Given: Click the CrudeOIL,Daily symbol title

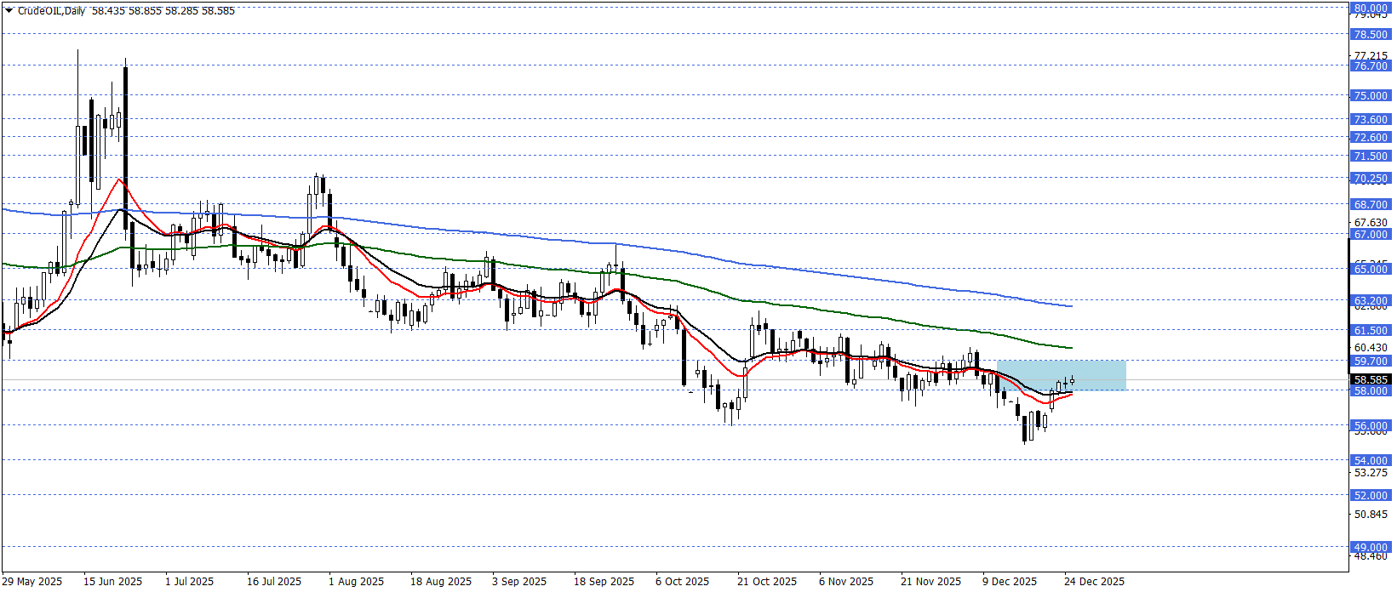Looking at the screenshot, I should (52, 11).
